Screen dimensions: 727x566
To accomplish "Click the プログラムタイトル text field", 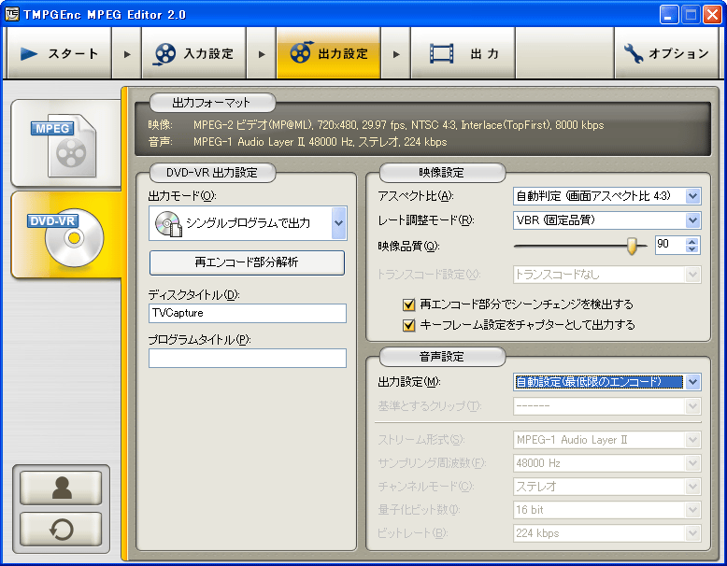I will click(247, 359).
